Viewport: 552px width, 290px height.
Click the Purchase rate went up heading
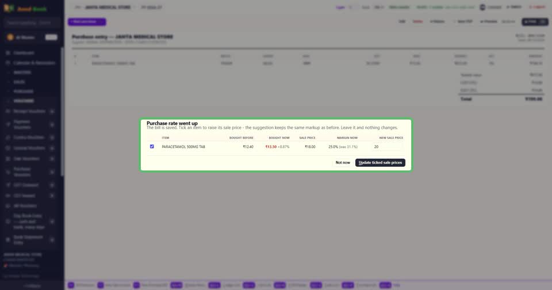point(172,123)
